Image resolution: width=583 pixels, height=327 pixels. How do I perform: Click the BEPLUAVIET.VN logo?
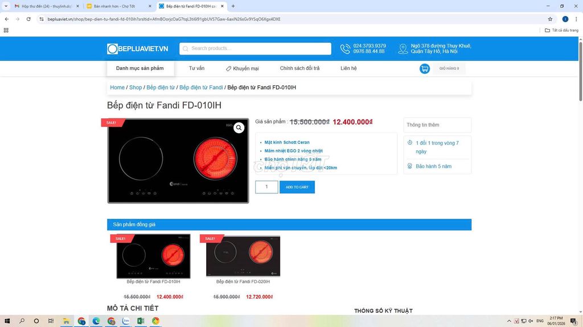pos(138,49)
